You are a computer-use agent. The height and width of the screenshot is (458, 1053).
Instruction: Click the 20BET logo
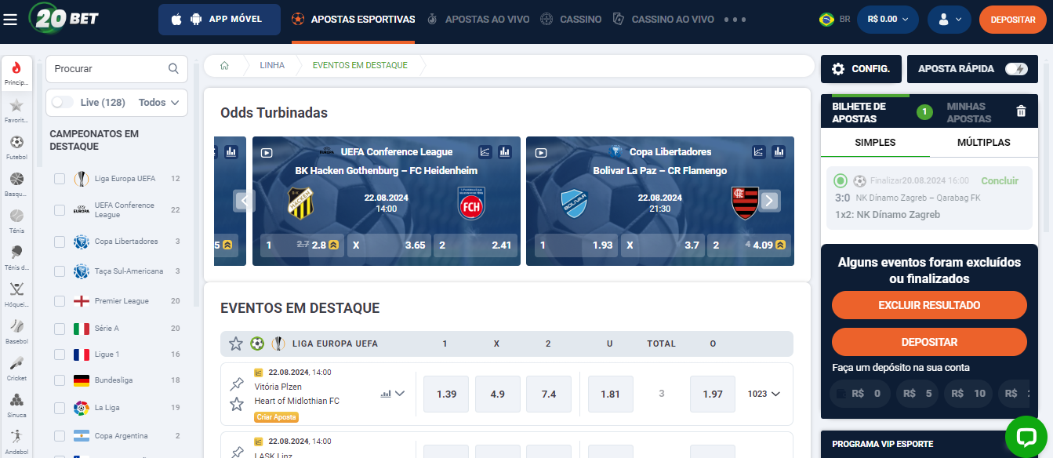(x=64, y=17)
